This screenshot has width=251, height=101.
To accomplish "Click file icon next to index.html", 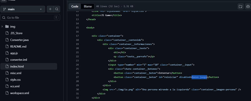I will click(x=7, y=67).
